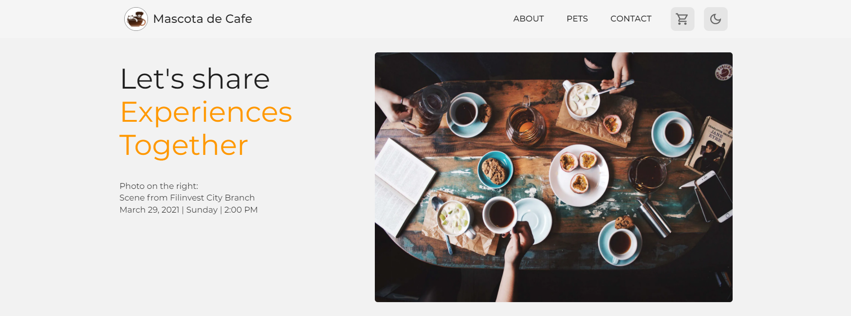
Task: Click the orange "Experiences" heading text
Action: click(x=206, y=112)
